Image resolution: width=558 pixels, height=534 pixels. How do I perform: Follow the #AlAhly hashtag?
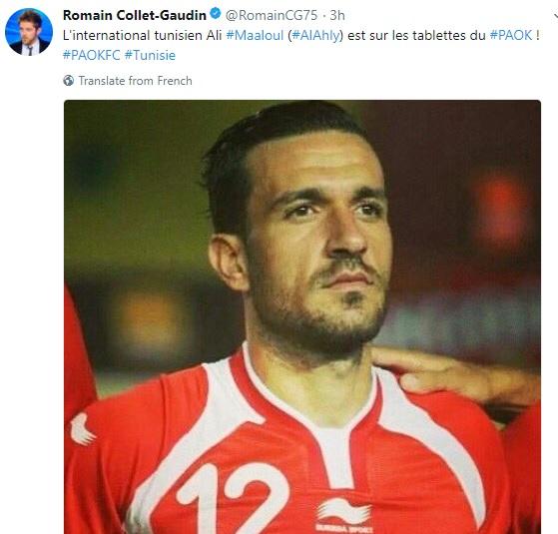(x=315, y=35)
